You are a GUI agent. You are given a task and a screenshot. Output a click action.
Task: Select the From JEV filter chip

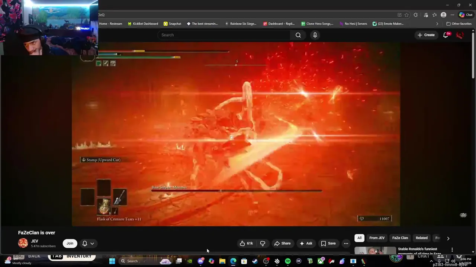click(x=377, y=238)
